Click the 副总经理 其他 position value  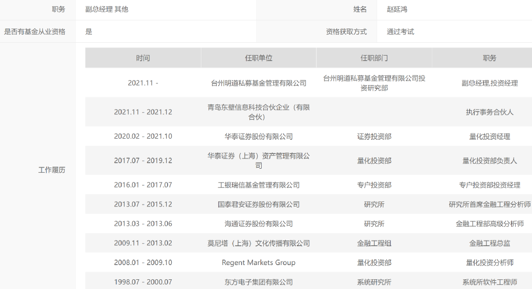(x=107, y=9)
